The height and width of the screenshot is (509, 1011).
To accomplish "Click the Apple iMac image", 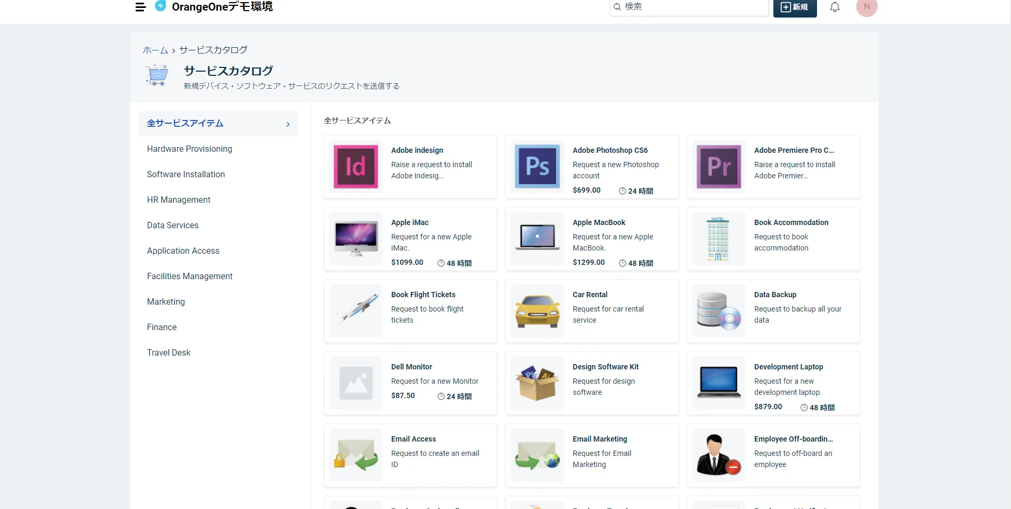I will coord(356,239).
